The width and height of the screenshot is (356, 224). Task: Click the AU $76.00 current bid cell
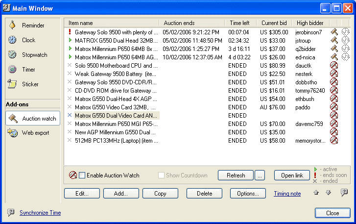pyautogui.click(x=272, y=107)
